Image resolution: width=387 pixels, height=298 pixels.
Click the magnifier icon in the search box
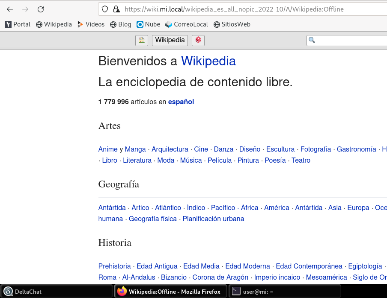[x=312, y=40]
